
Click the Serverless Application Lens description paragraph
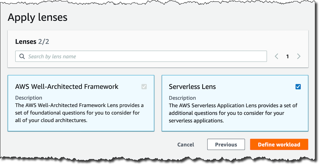(233, 113)
